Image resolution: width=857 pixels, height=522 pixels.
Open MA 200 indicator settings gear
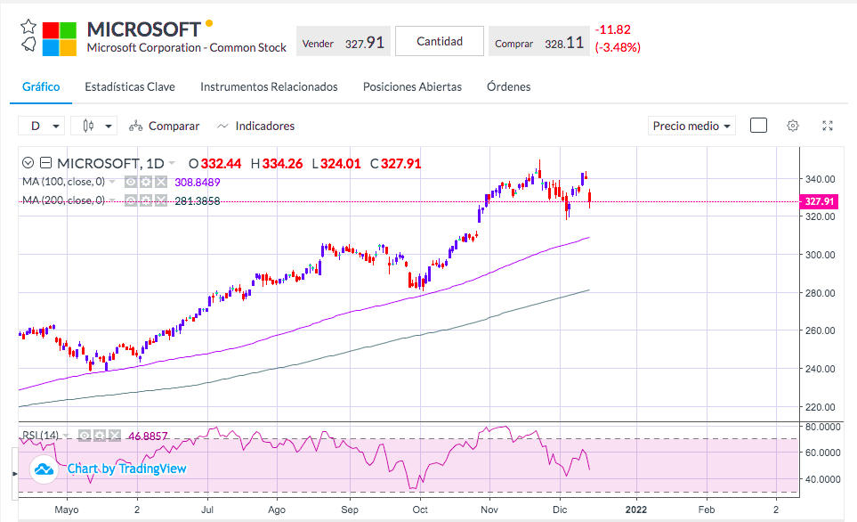145,200
